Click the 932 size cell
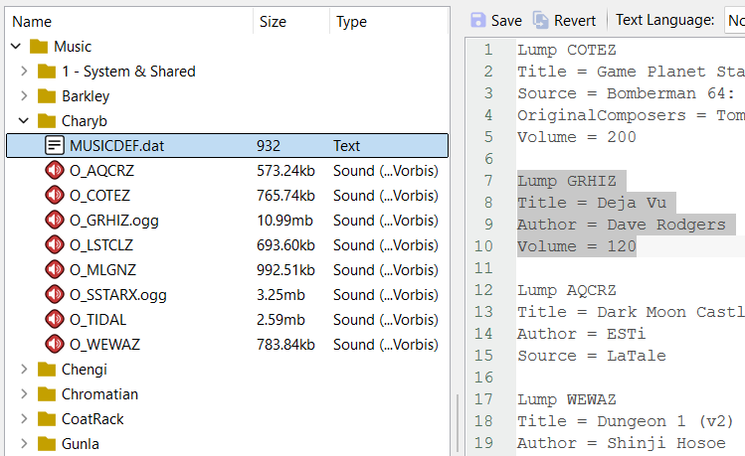 tap(269, 146)
